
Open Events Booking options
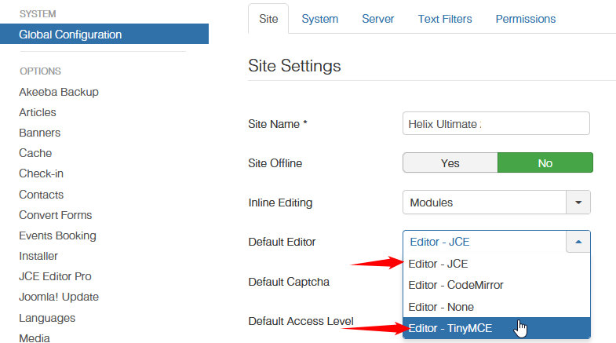click(57, 235)
